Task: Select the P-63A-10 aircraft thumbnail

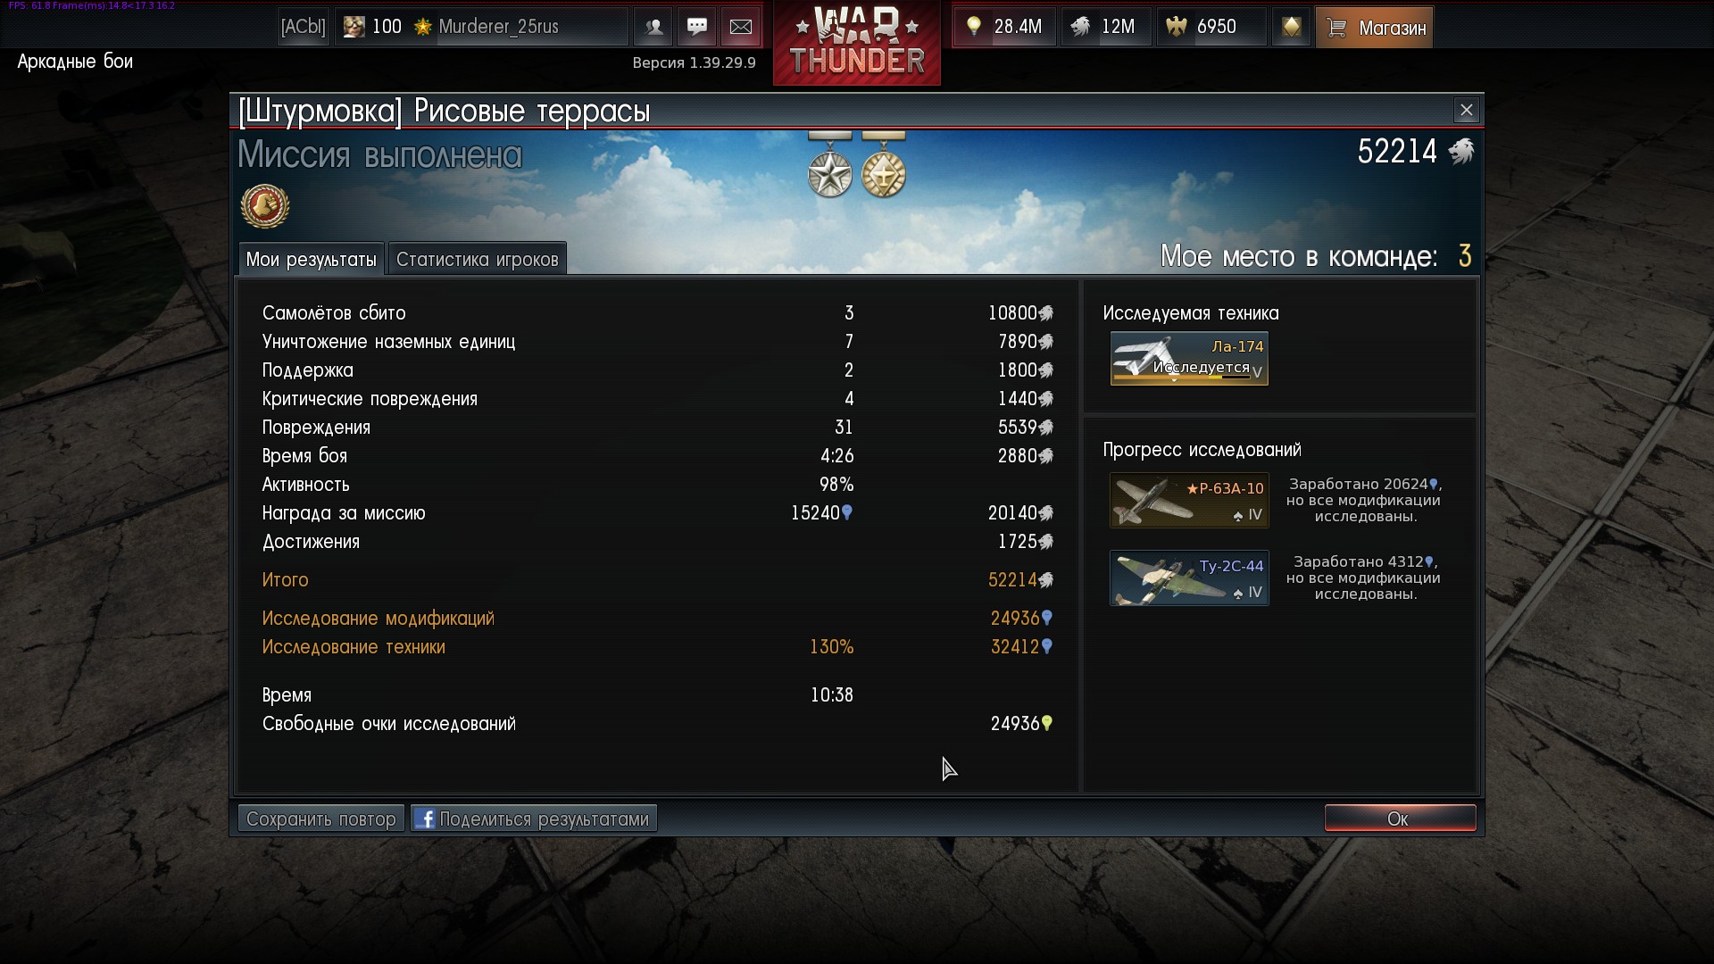Action: [x=1189, y=501]
